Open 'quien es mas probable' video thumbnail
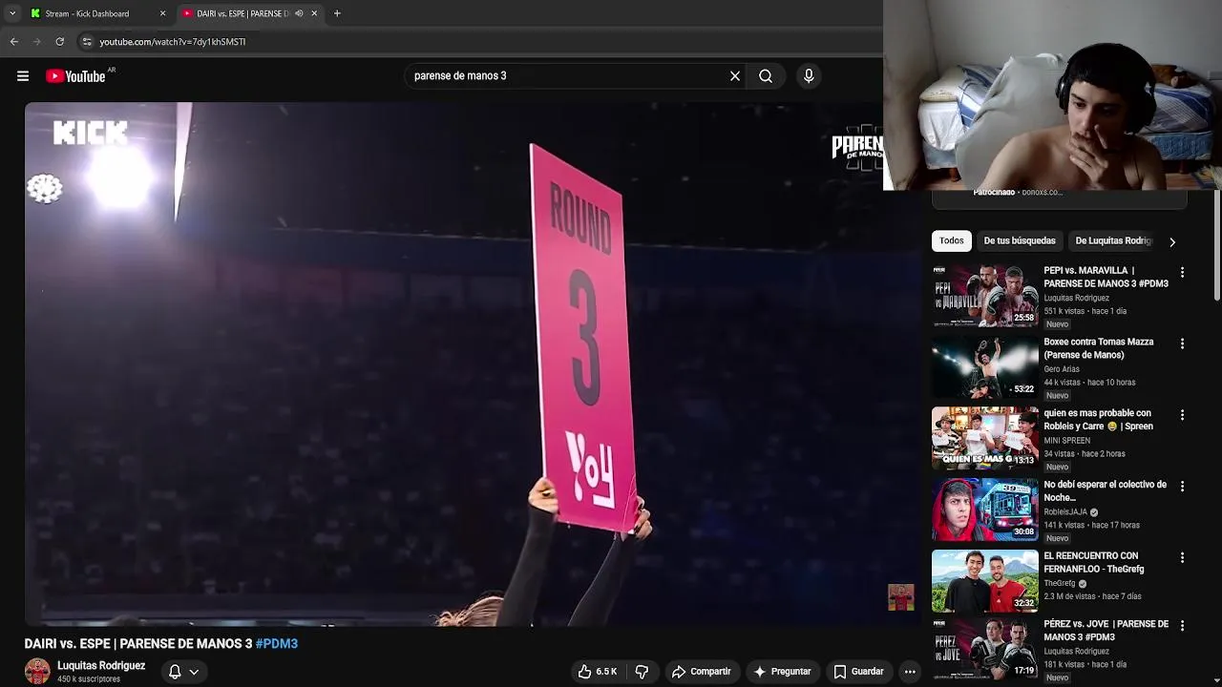Screen dimensions: 1222x687 985,438
